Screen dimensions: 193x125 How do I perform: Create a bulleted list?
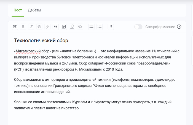point(91,27)
